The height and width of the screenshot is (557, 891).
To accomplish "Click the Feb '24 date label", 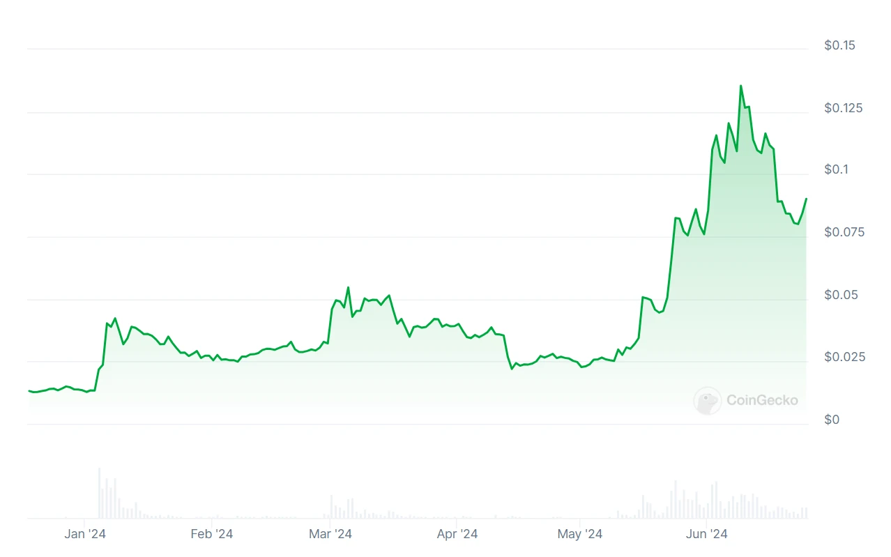I will click(211, 535).
